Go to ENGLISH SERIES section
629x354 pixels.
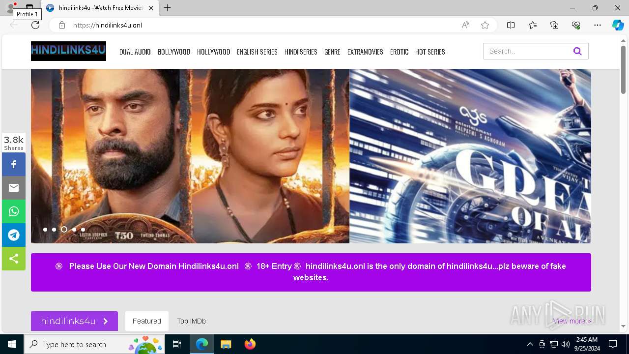pyautogui.click(x=257, y=52)
